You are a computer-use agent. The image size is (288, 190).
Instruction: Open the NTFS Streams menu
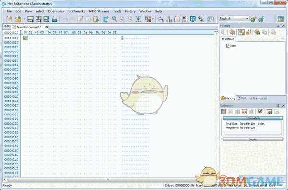point(99,11)
